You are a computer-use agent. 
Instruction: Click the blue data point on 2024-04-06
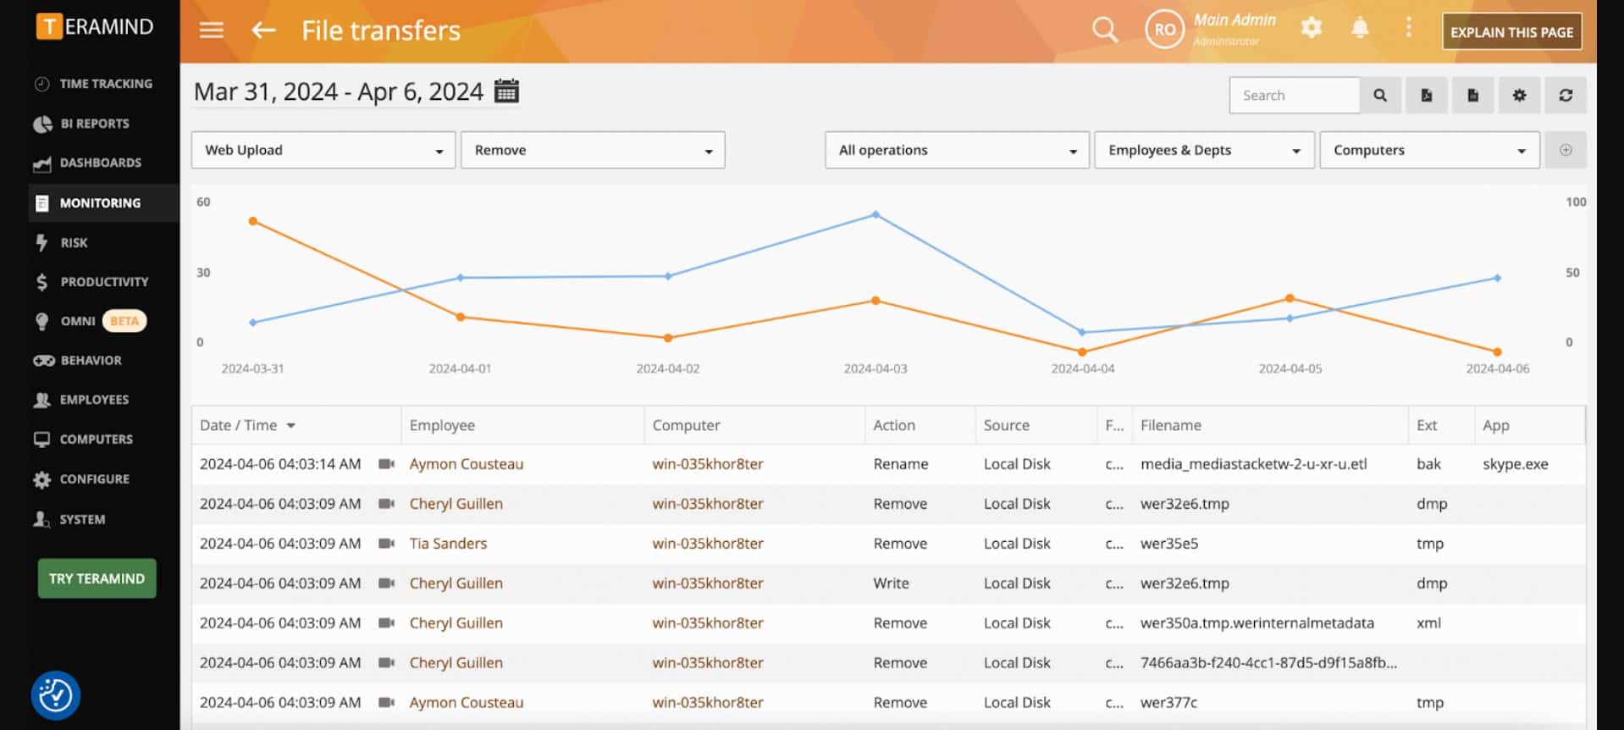tap(1497, 278)
